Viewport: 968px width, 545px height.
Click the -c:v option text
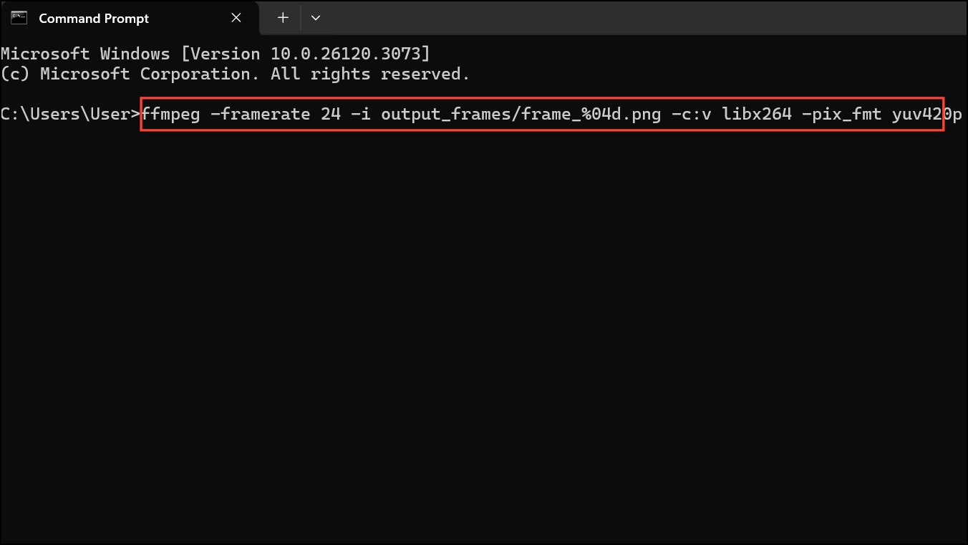click(x=691, y=114)
